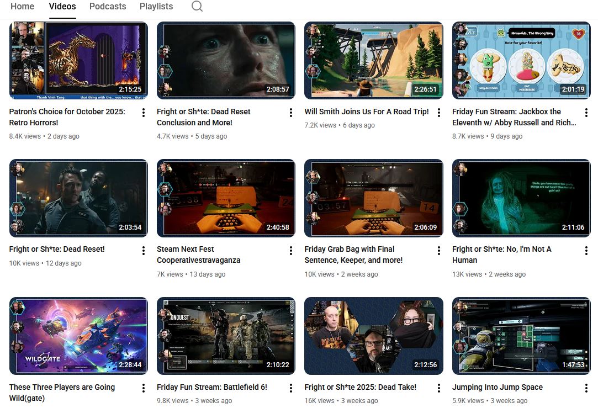This screenshot has height=408, width=598.
Task: Open options menu for No, I'm Not A Human
Action: click(x=586, y=251)
